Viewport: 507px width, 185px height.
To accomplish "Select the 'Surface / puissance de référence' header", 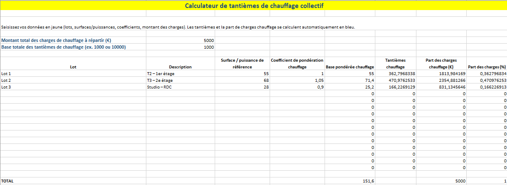I will coord(242,63).
